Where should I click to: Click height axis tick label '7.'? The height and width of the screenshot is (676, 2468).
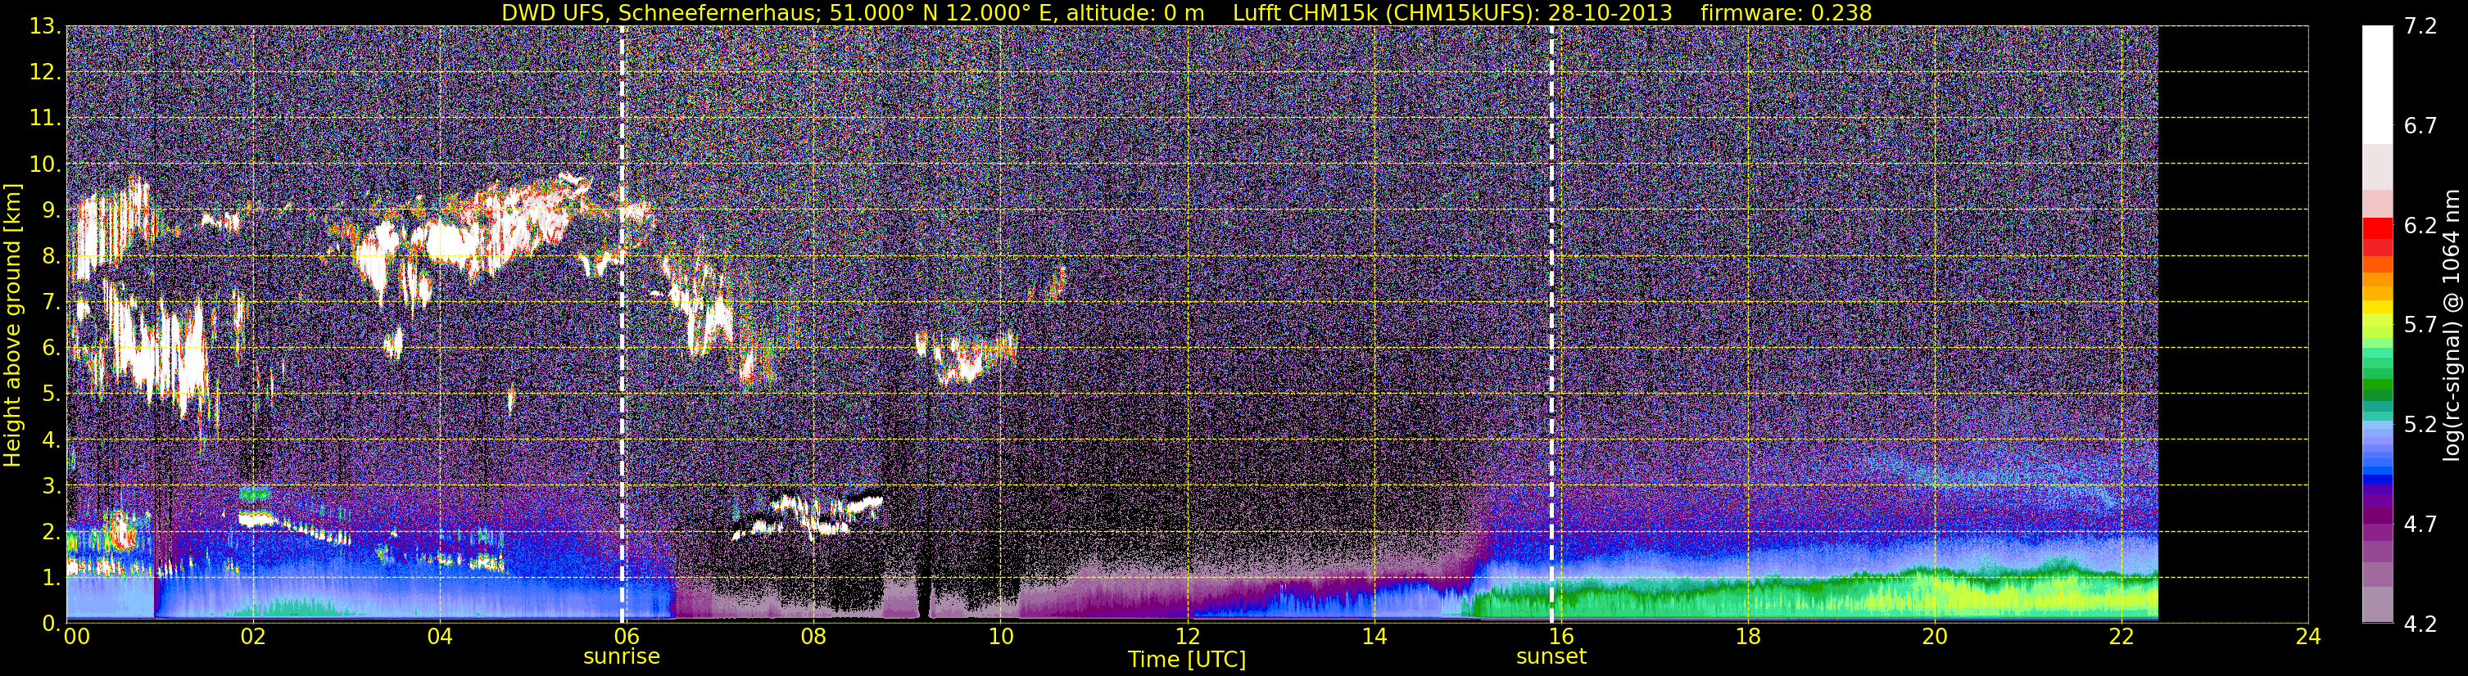coord(51,302)
